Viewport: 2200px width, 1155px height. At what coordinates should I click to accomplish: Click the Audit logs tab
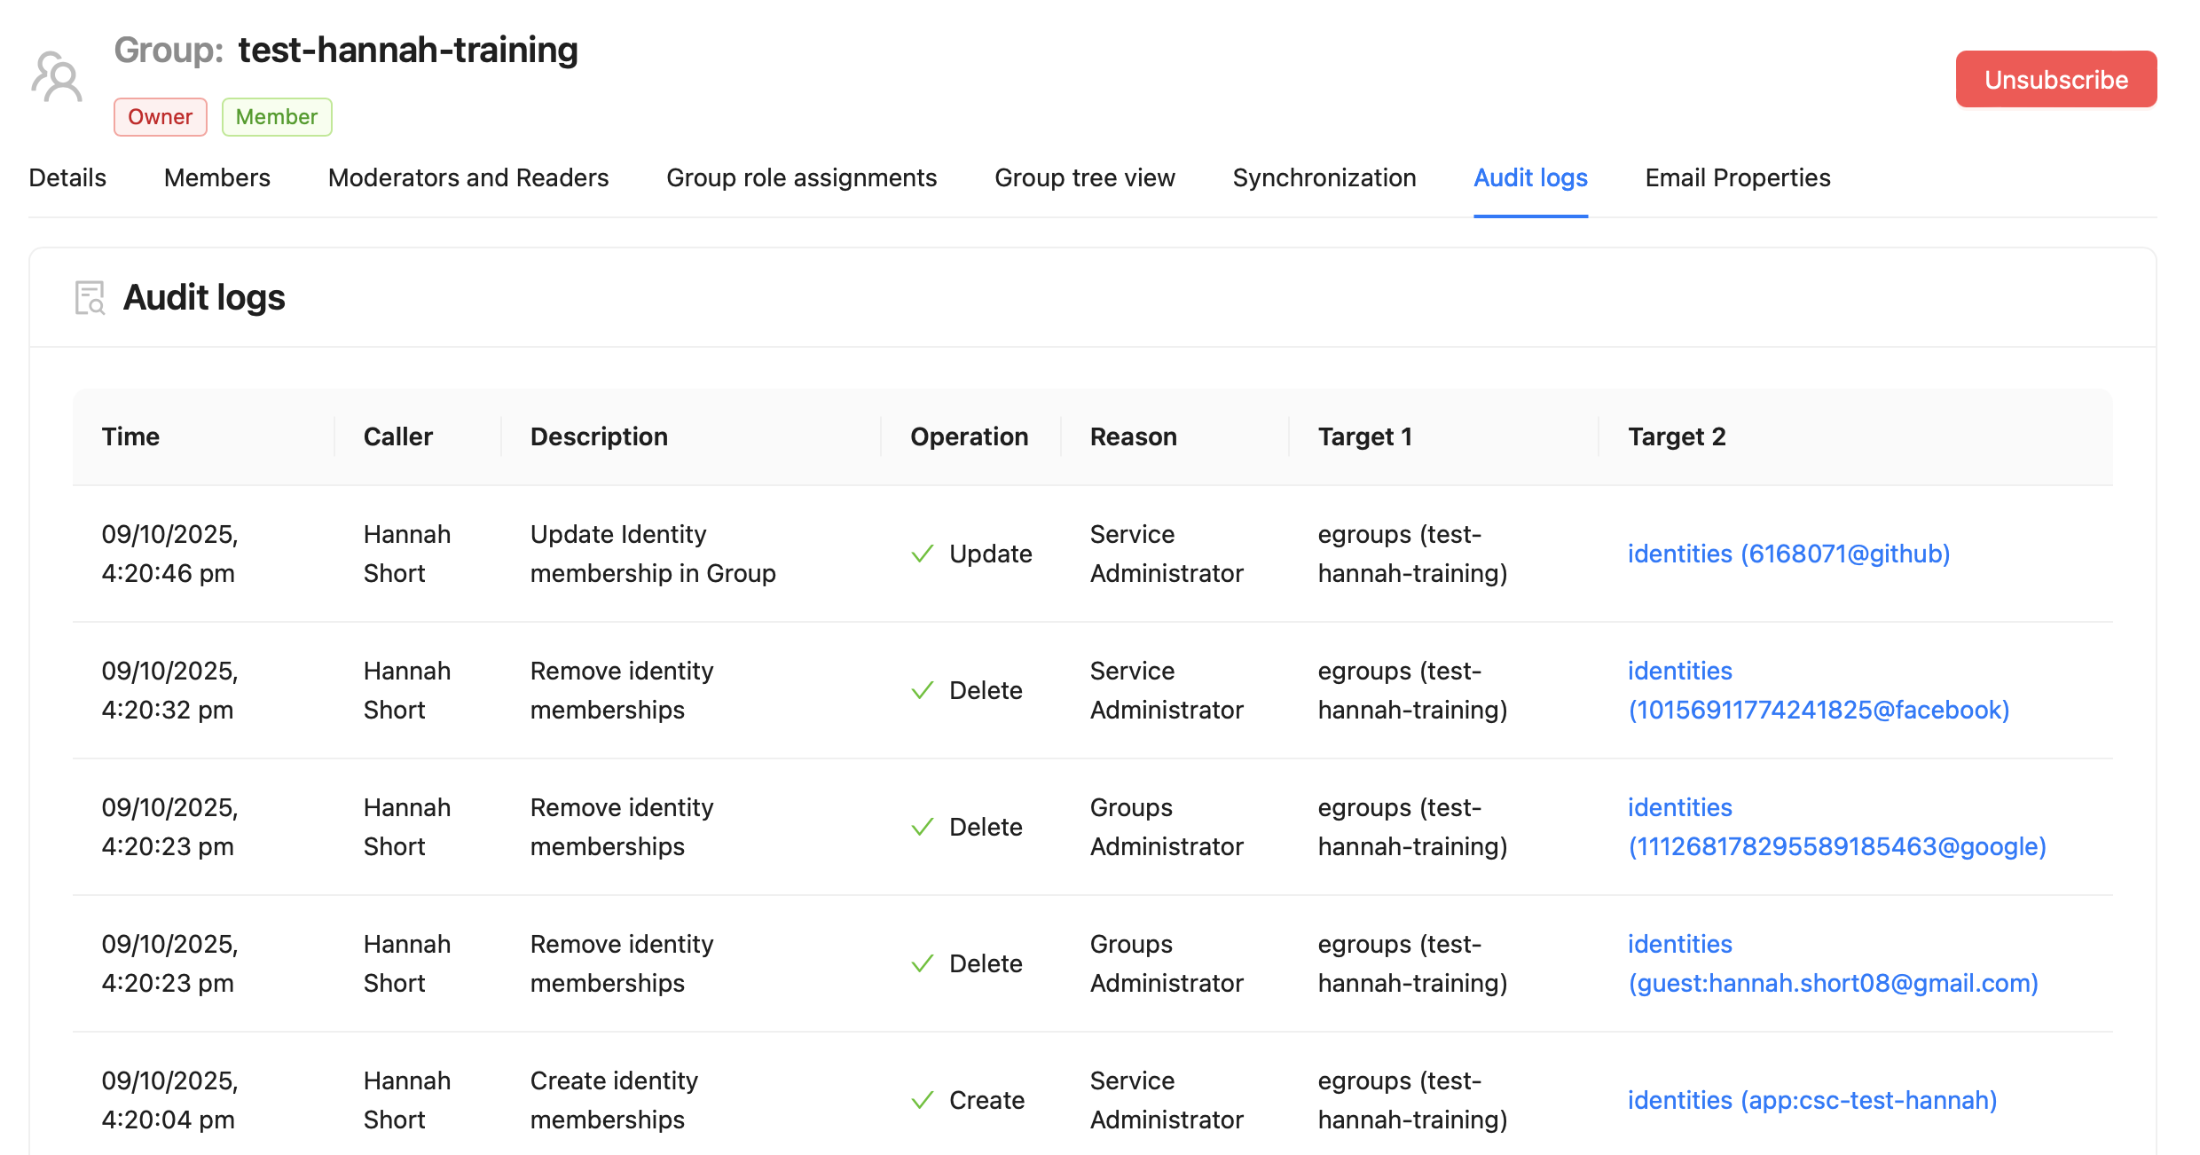click(x=1530, y=177)
